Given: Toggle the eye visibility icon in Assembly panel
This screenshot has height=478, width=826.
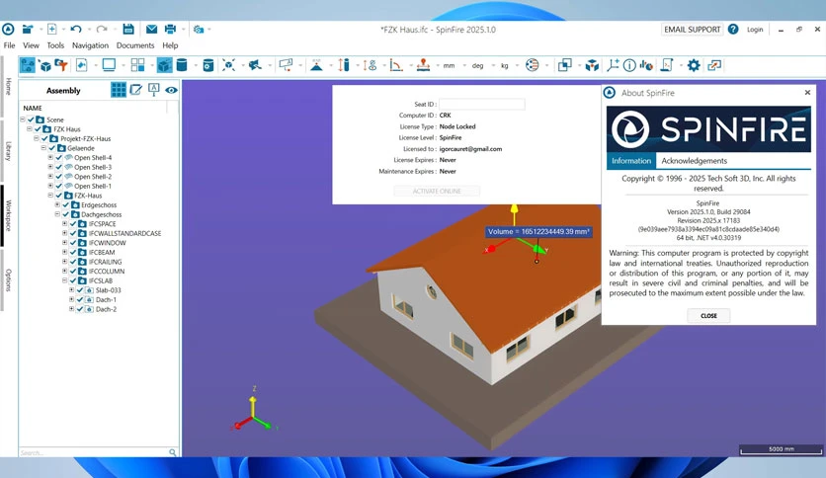Looking at the screenshot, I should (171, 90).
